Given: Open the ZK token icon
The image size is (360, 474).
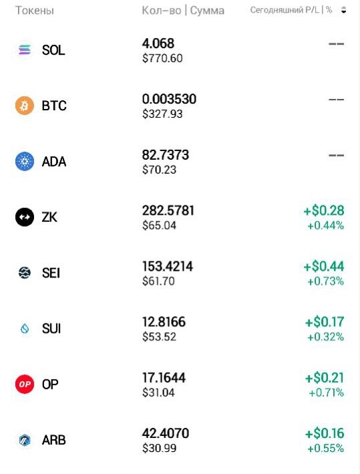Looking at the screenshot, I should [25, 217].
